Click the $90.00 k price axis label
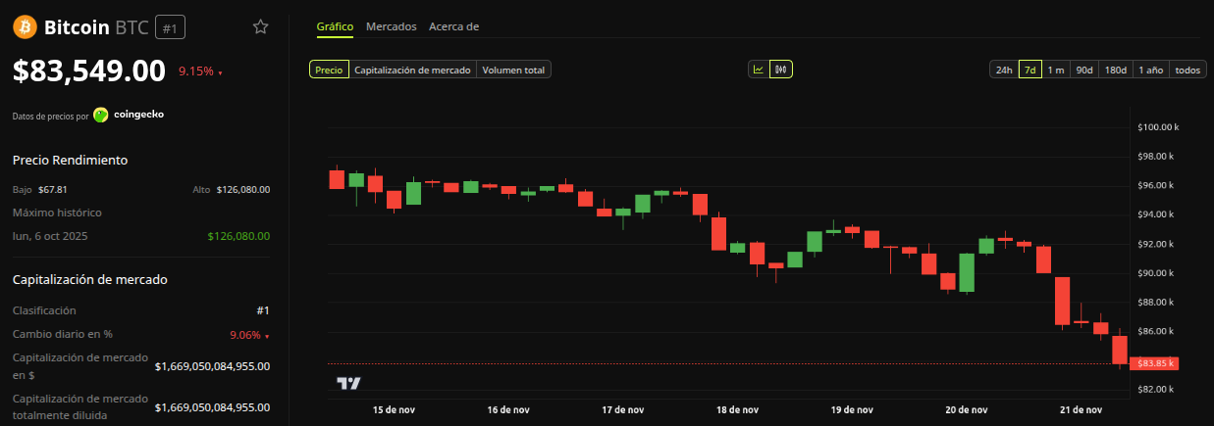The width and height of the screenshot is (1214, 426). [x=1157, y=273]
